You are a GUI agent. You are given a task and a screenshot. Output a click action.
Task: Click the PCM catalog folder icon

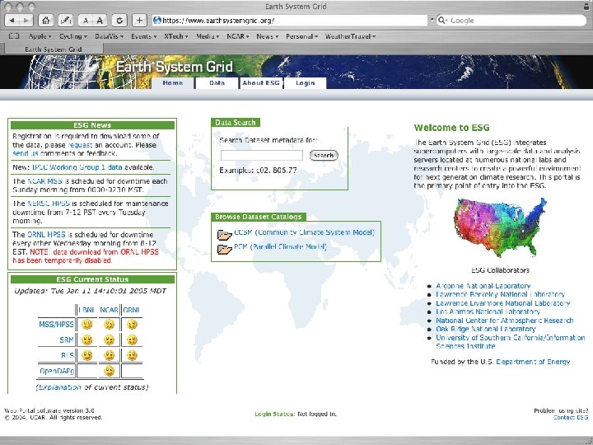[224, 249]
